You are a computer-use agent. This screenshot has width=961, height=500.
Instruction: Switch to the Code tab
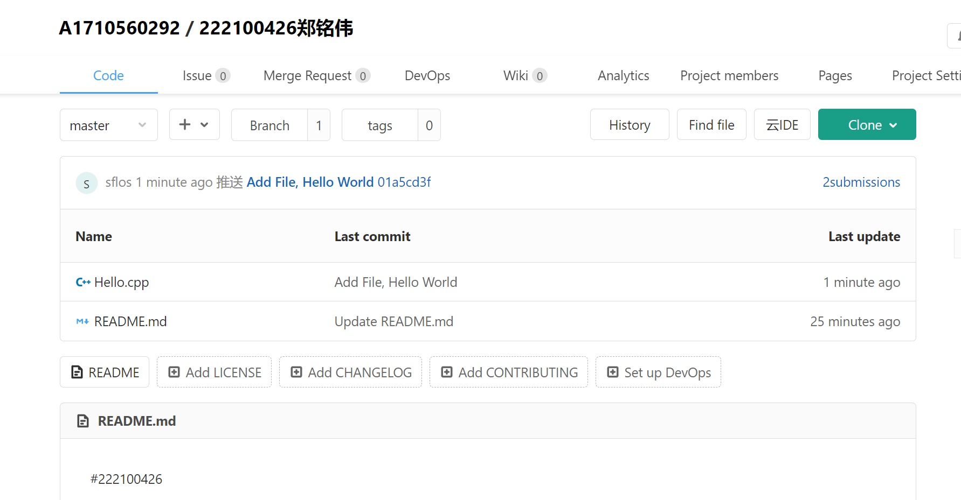[x=108, y=76]
